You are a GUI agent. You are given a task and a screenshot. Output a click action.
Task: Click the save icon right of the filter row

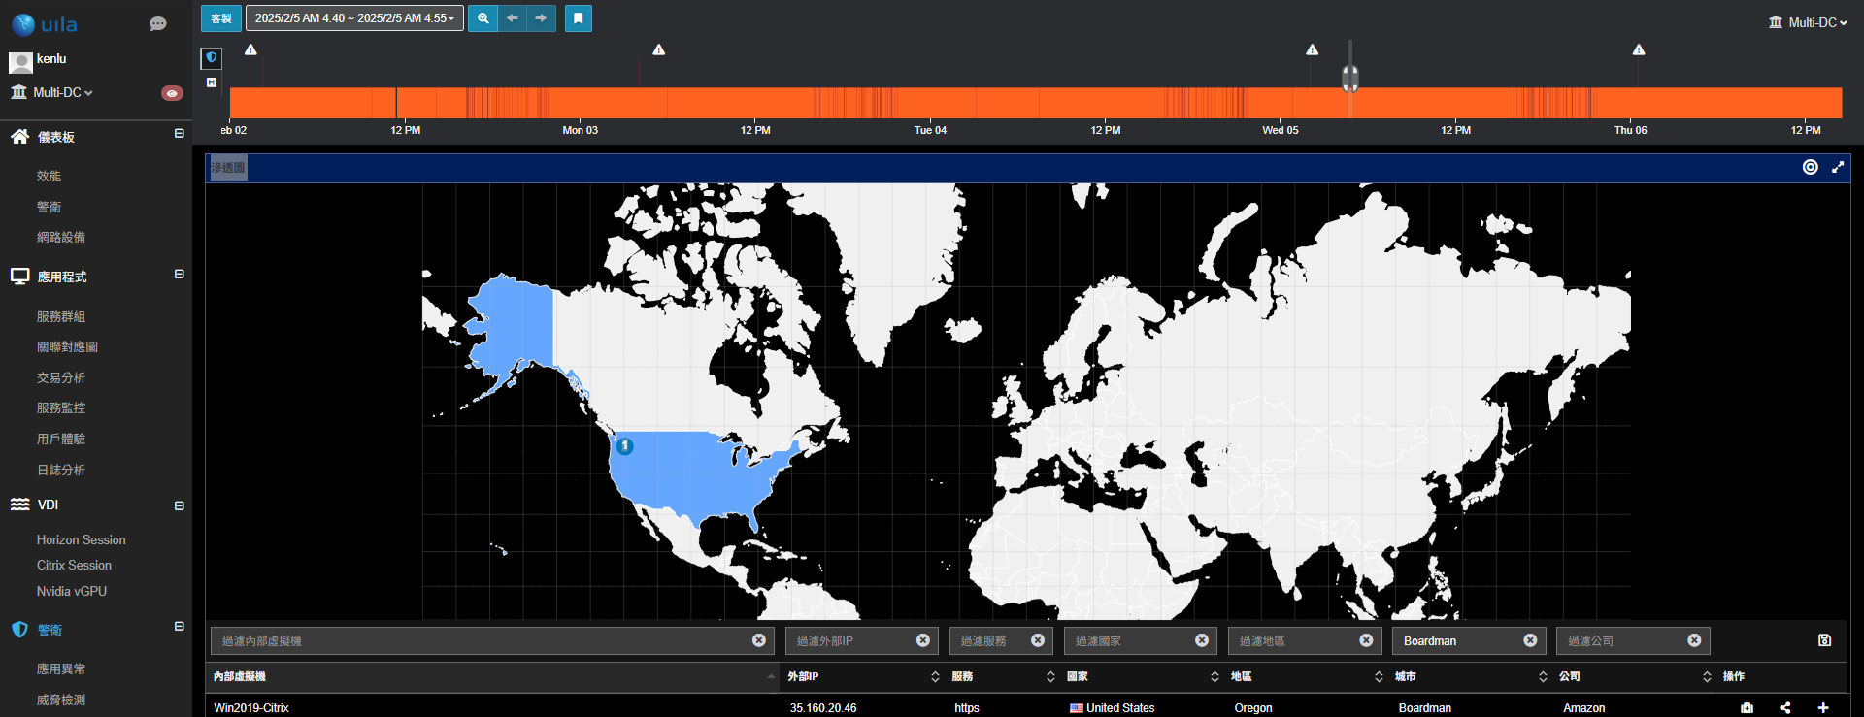click(1824, 640)
